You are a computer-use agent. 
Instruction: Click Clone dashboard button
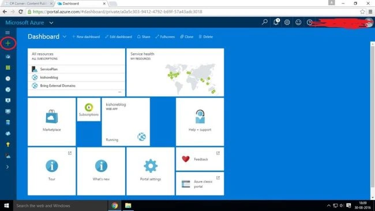pos(187,36)
